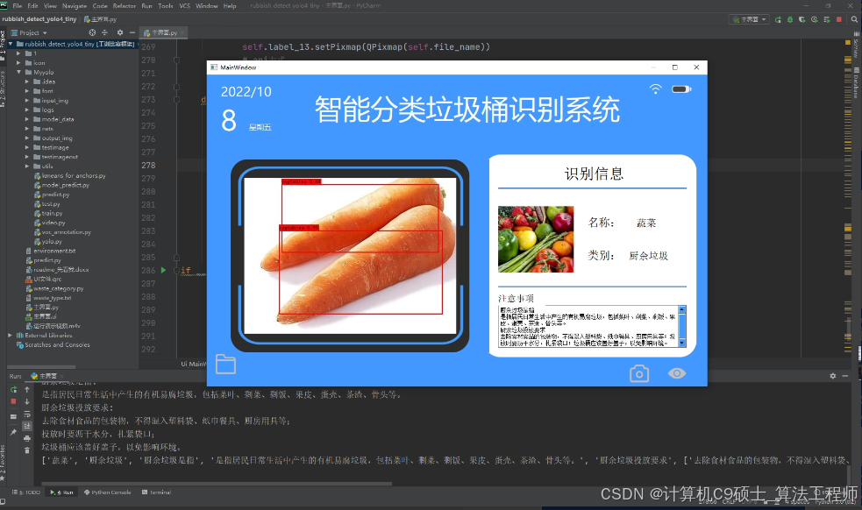Switch to the Terminal tab
The image size is (862, 510).
point(157,492)
